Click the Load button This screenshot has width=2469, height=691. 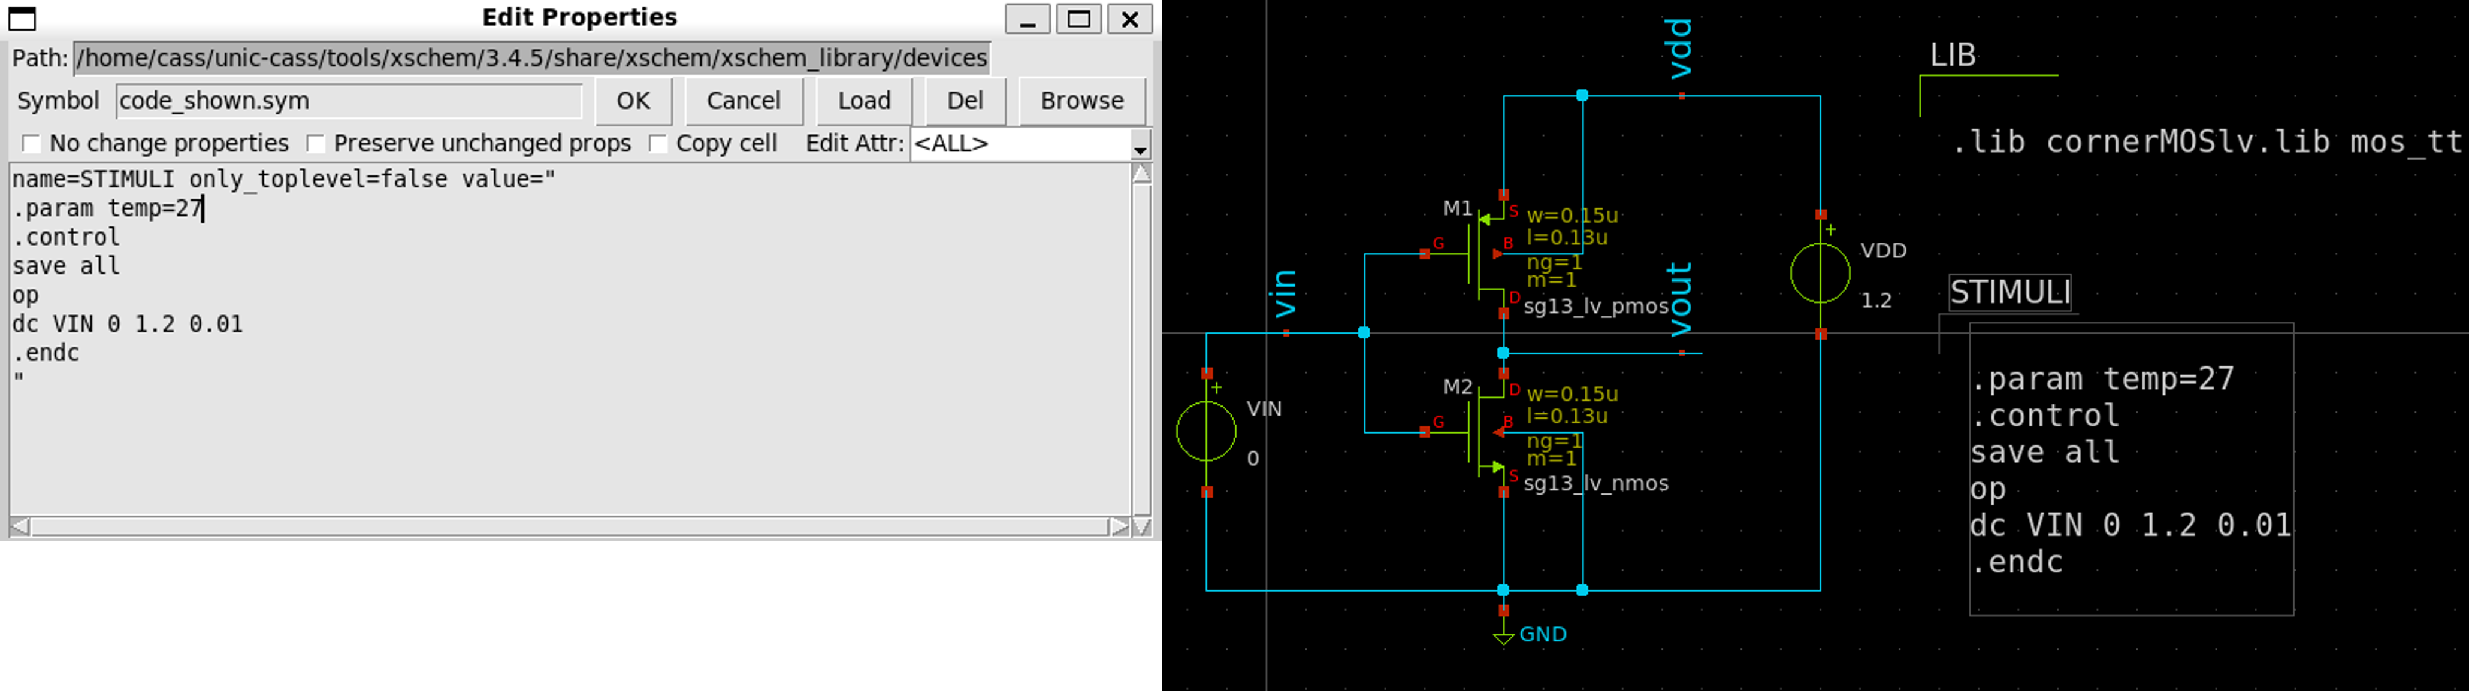[x=863, y=101]
